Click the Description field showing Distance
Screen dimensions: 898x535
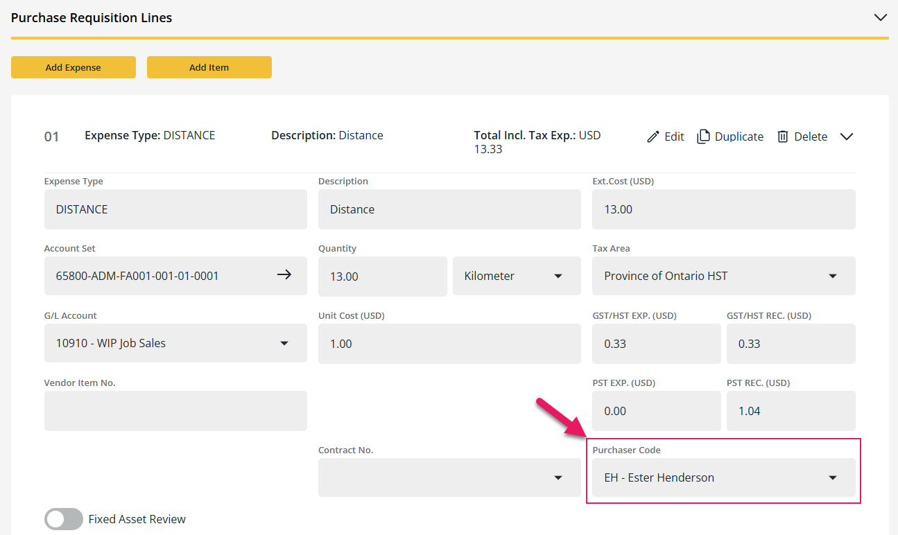click(x=449, y=209)
